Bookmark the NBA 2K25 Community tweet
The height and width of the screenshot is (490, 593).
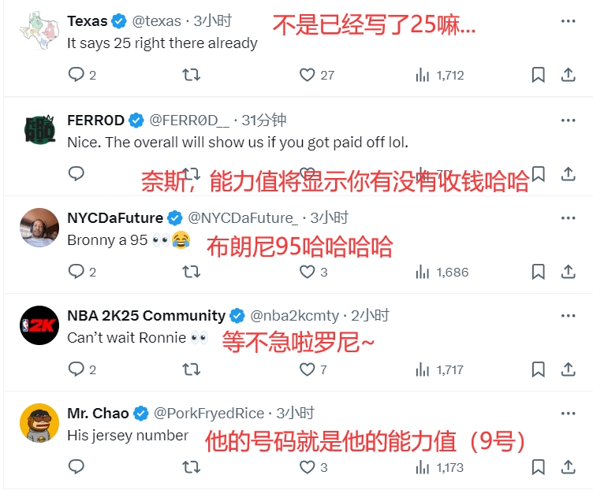538,369
